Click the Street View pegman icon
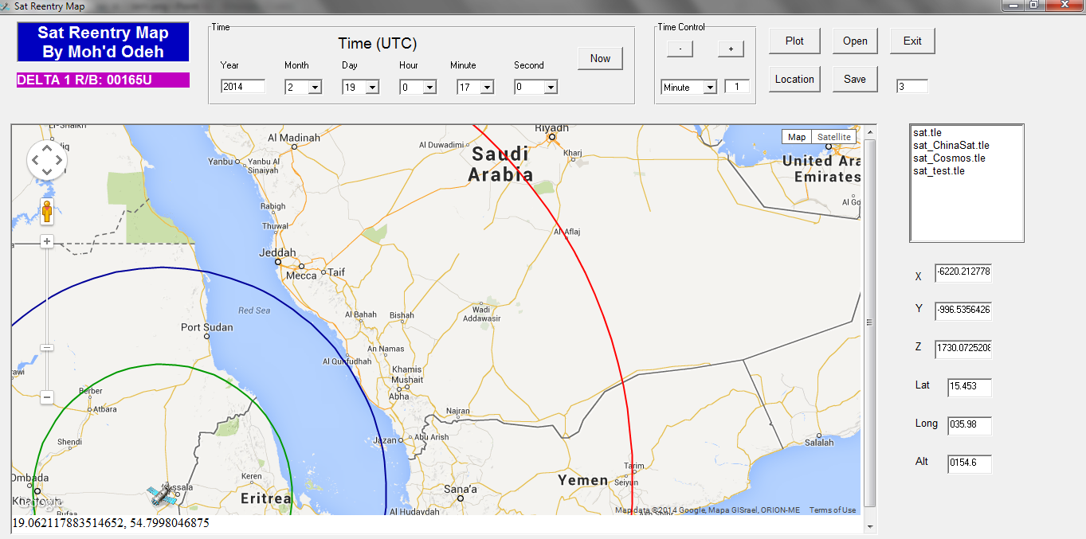 [x=47, y=212]
